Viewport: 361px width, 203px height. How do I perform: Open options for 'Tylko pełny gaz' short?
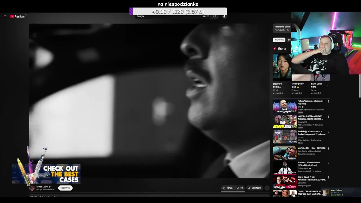pos(308,85)
